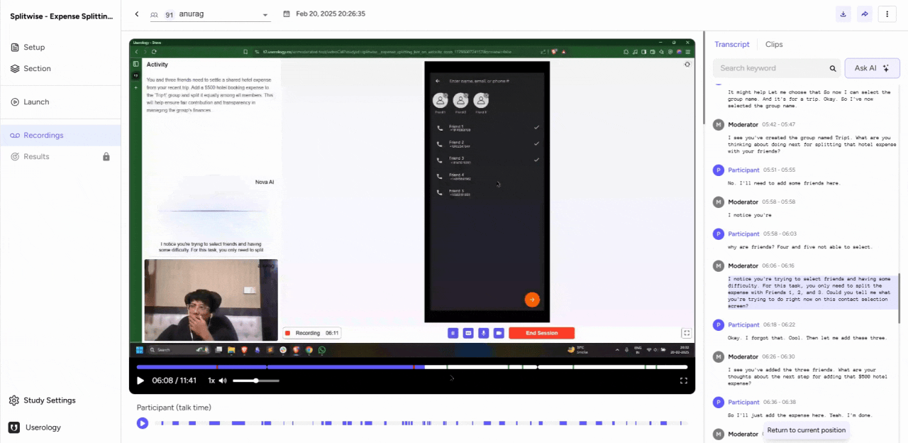This screenshot has height=443, width=908.
Task: Click Return to current position
Action: (806, 430)
